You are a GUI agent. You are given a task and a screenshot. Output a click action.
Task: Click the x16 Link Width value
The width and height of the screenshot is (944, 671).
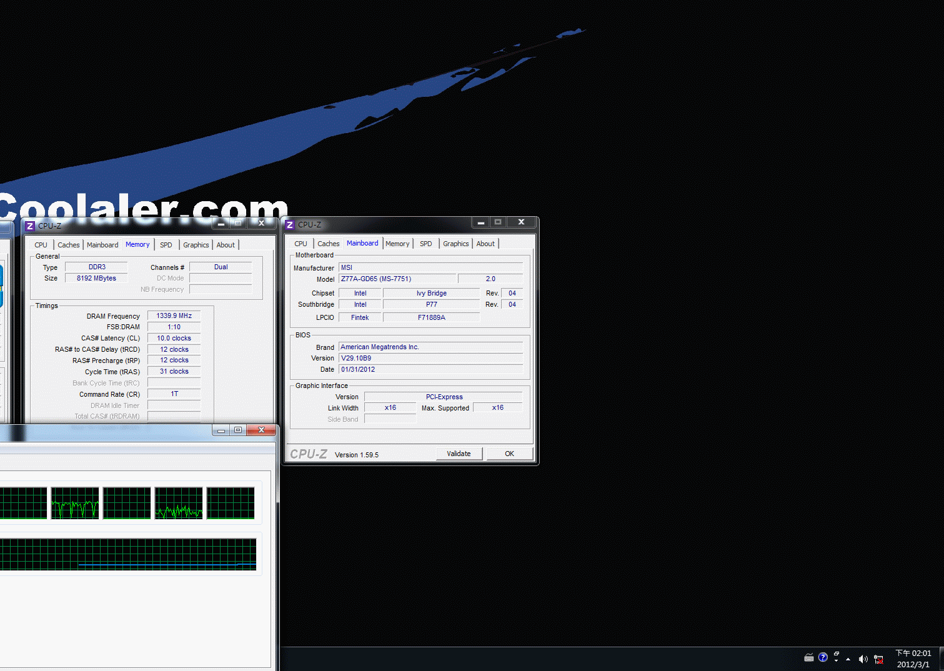pos(390,407)
